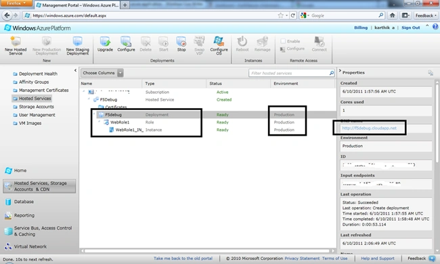The height and width of the screenshot is (264, 440).
Task: Click Take me back to old portal
Action: pos(183,259)
